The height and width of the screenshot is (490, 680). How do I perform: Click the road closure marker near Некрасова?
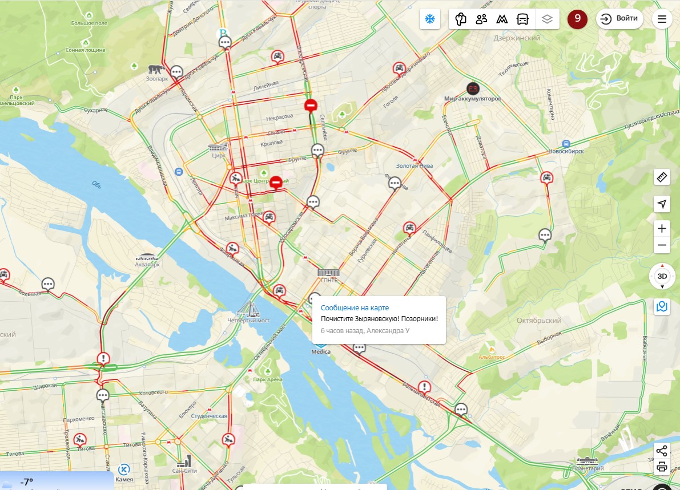coord(310,106)
